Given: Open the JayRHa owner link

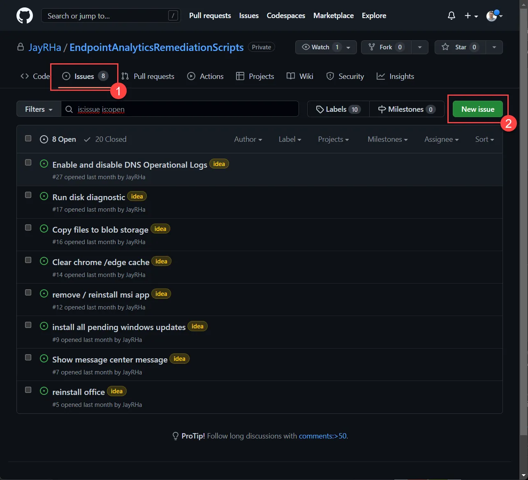Looking at the screenshot, I should tap(45, 47).
